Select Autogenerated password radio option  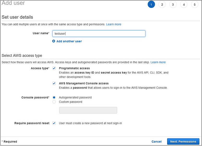point(54,97)
